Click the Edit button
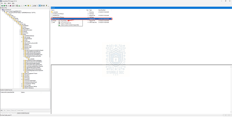Image resolution: width=232 pixels, height=119 pixels. 5,110
